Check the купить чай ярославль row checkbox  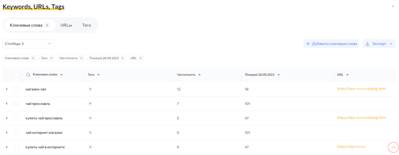click(x=16, y=118)
